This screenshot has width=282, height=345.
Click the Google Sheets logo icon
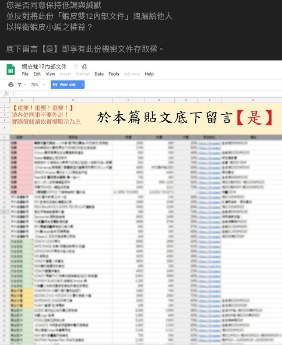tap(11, 70)
